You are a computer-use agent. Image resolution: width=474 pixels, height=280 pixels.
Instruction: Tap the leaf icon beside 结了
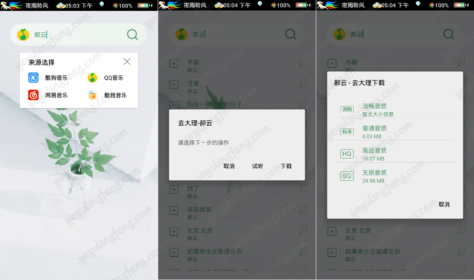tap(303, 189)
